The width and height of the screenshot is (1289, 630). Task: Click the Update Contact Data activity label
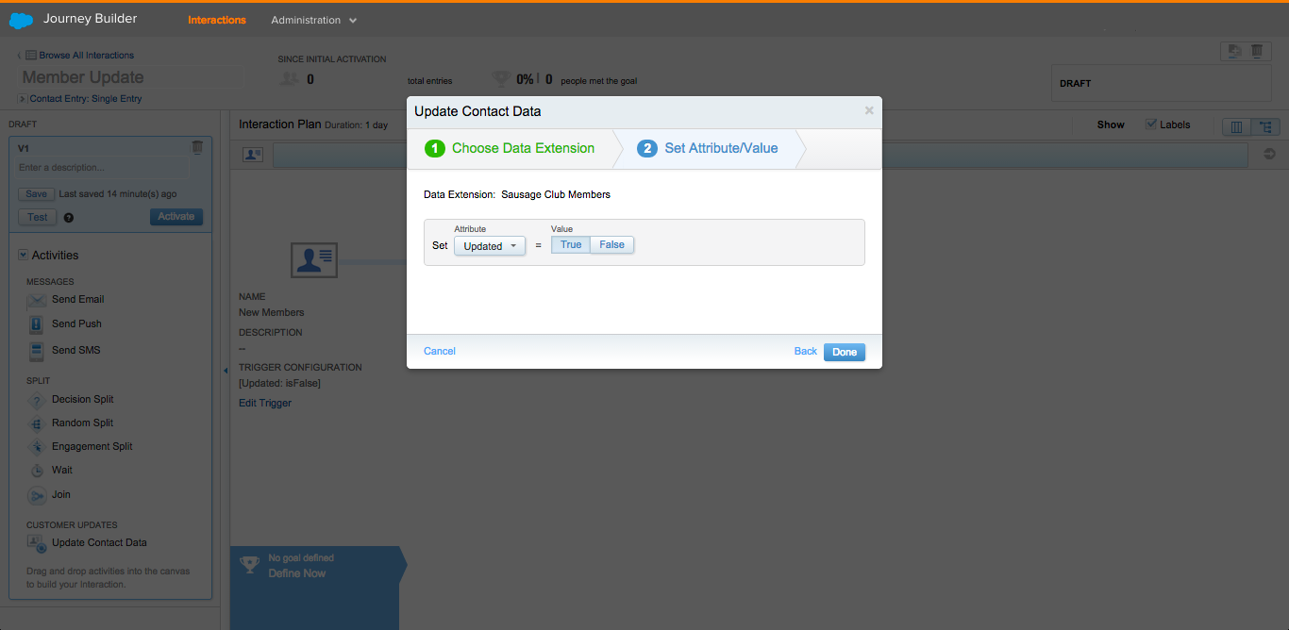(x=99, y=543)
